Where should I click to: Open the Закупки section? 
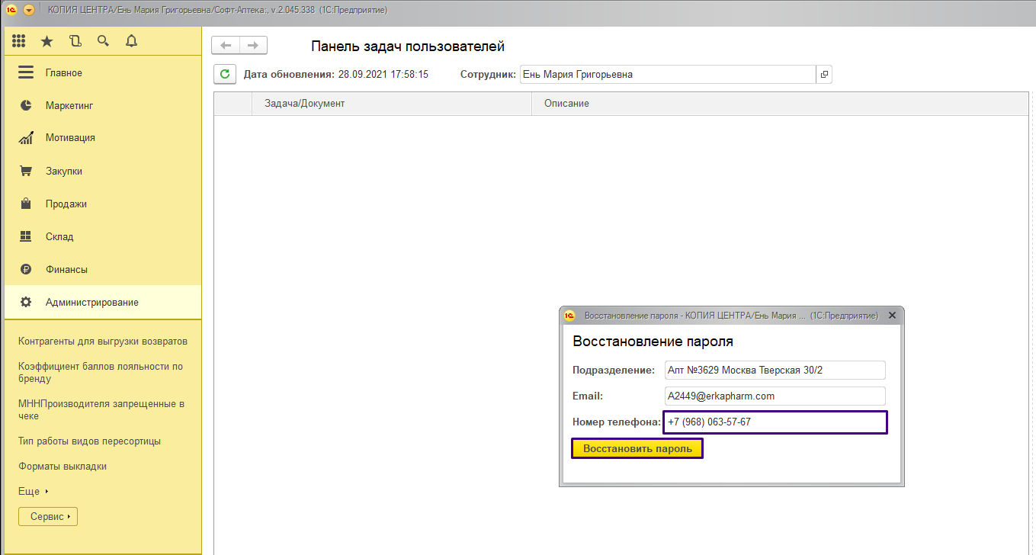63,172
